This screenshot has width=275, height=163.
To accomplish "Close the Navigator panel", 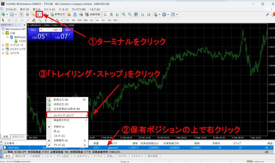I will pyautogui.click(x=25, y=25).
